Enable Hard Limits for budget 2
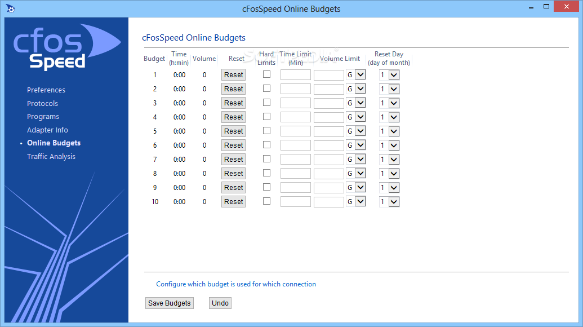Viewport: 583px width, 327px height. coord(266,89)
